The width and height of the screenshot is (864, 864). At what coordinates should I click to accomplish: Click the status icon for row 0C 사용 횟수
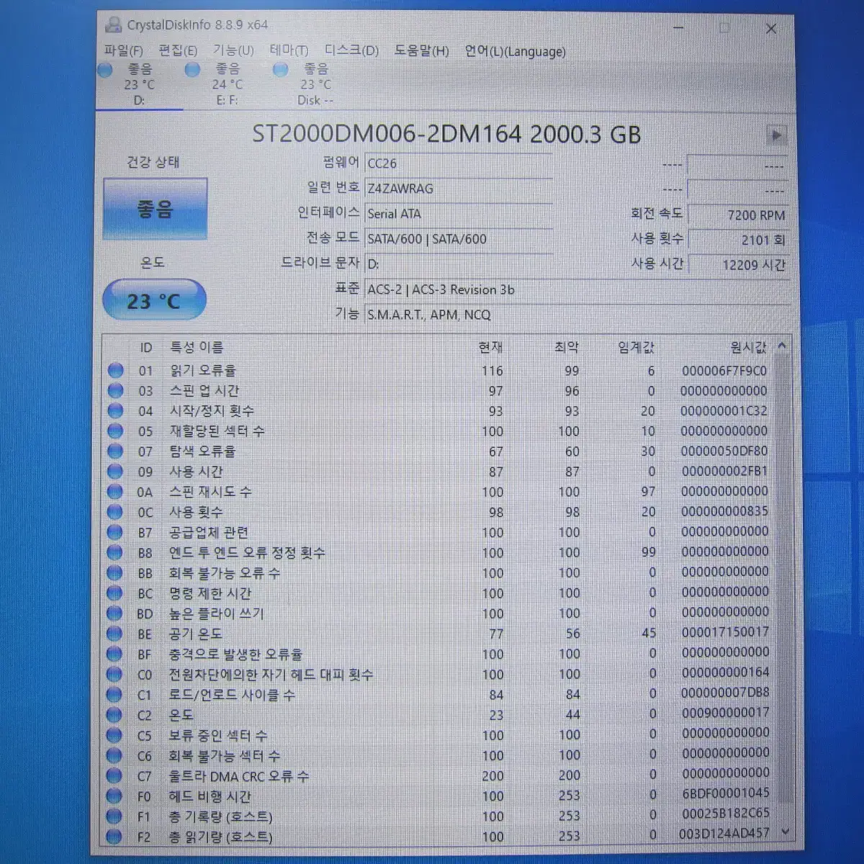115,512
